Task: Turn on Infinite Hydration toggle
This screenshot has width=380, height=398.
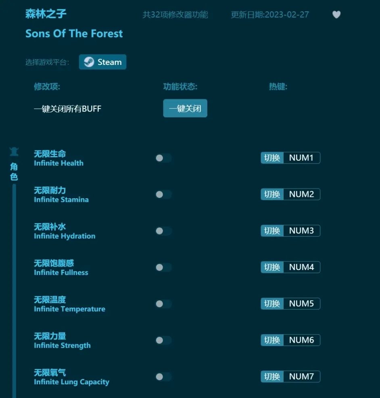Action: point(164,231)
